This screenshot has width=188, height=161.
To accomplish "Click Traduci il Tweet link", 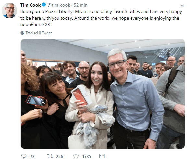I will pos(39,33).
